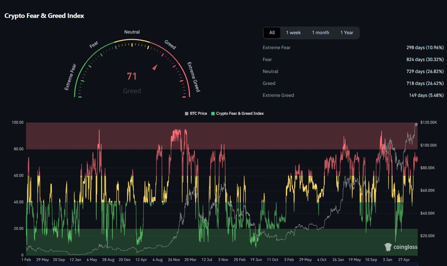Click the 12 Jul x-axis date
447x266 pixels.
click(207, 260)
